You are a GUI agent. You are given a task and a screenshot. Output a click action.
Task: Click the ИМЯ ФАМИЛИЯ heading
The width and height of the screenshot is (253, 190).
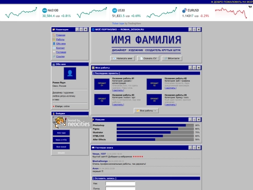click(146, 40)
